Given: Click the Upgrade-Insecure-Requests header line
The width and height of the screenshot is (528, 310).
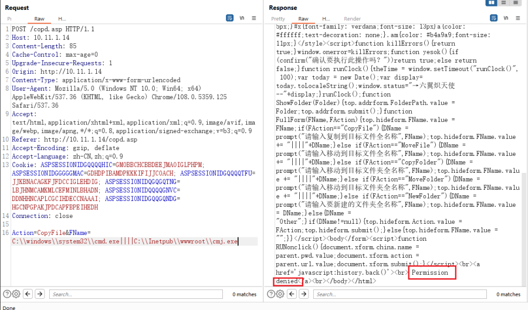Looking at the screenshot, I should (x=62, y=63).
